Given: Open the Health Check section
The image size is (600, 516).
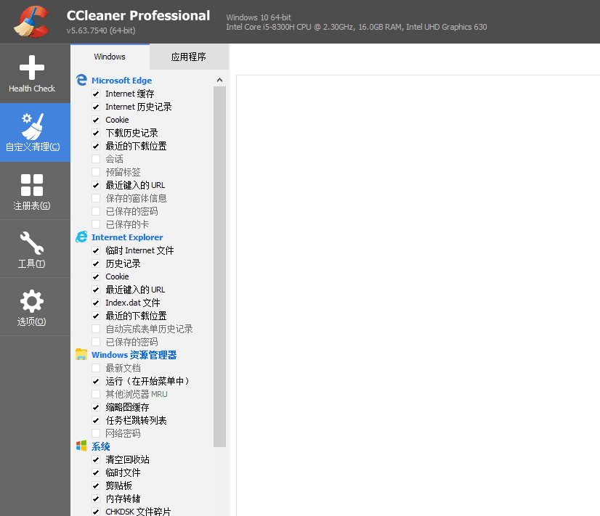Looking at the screenshot, I should pos(35,73).
